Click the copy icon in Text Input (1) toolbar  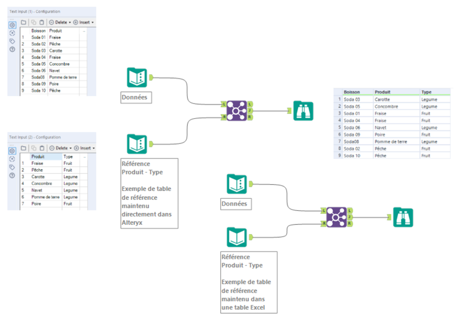(34, 22)
